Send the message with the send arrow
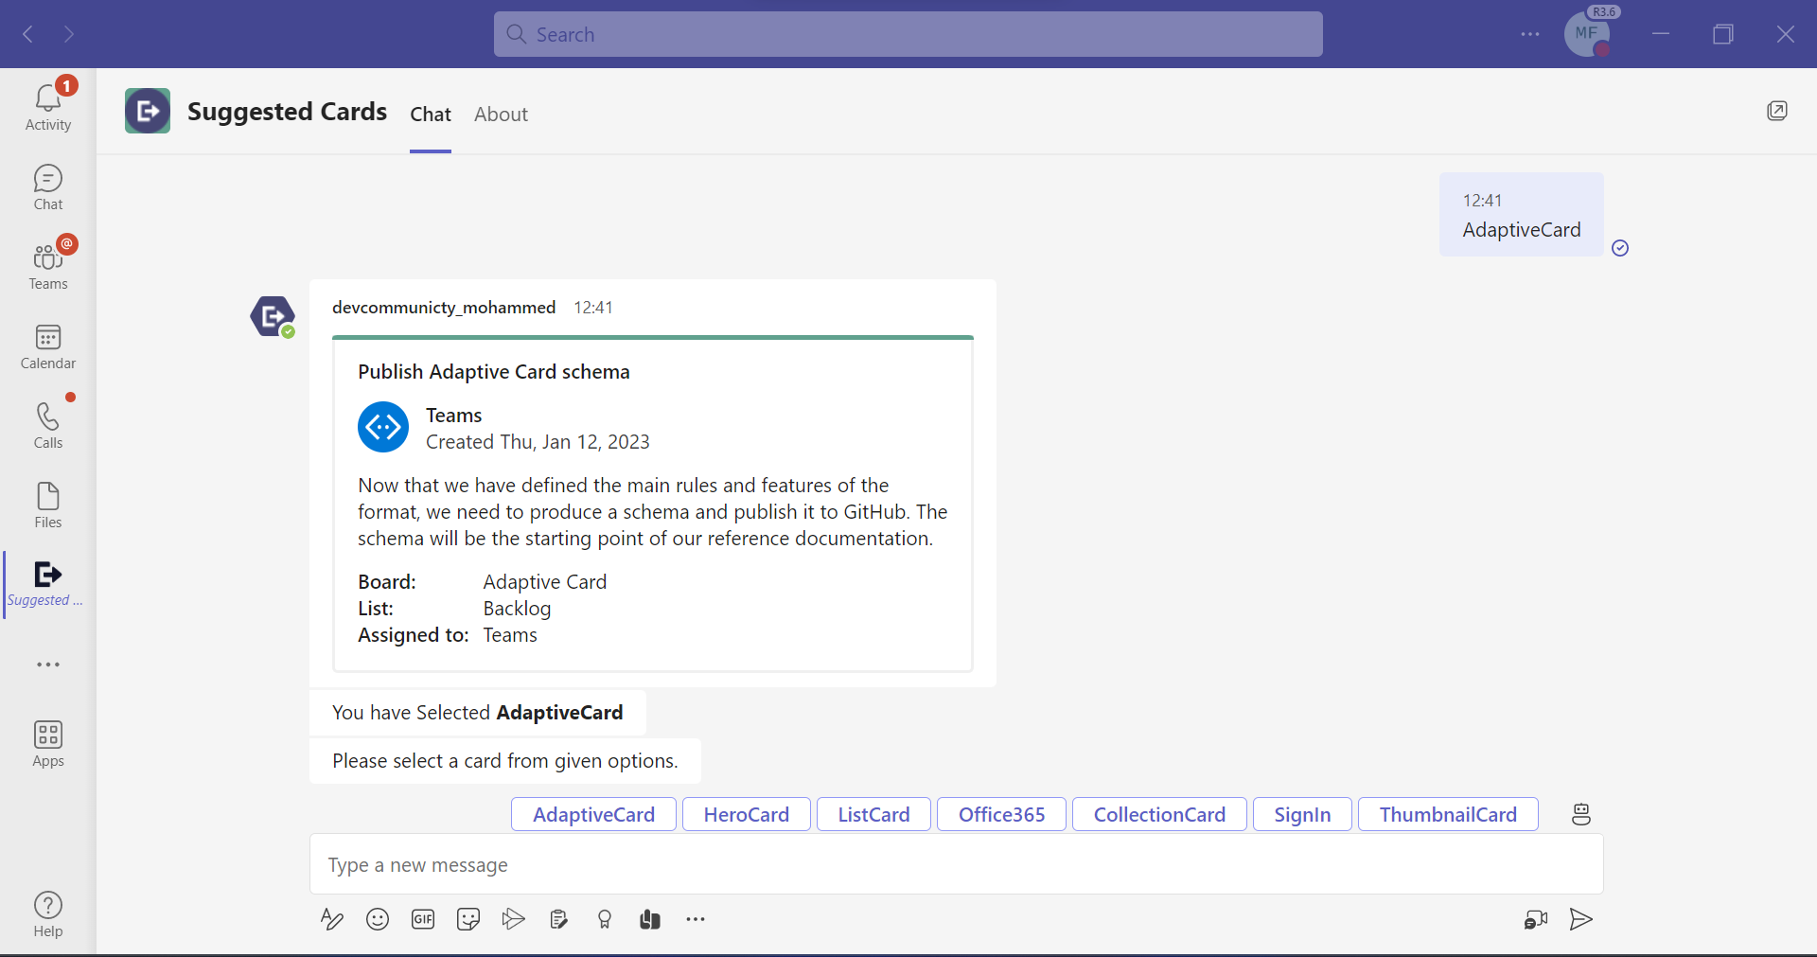Screen dimensions: 1817x957 [1581, 919]
